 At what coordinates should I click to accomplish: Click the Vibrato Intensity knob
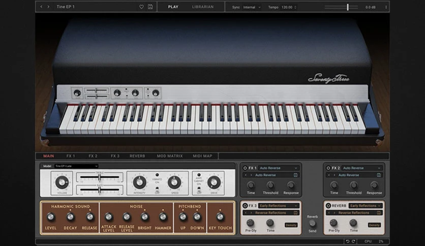tap(140, 182)
